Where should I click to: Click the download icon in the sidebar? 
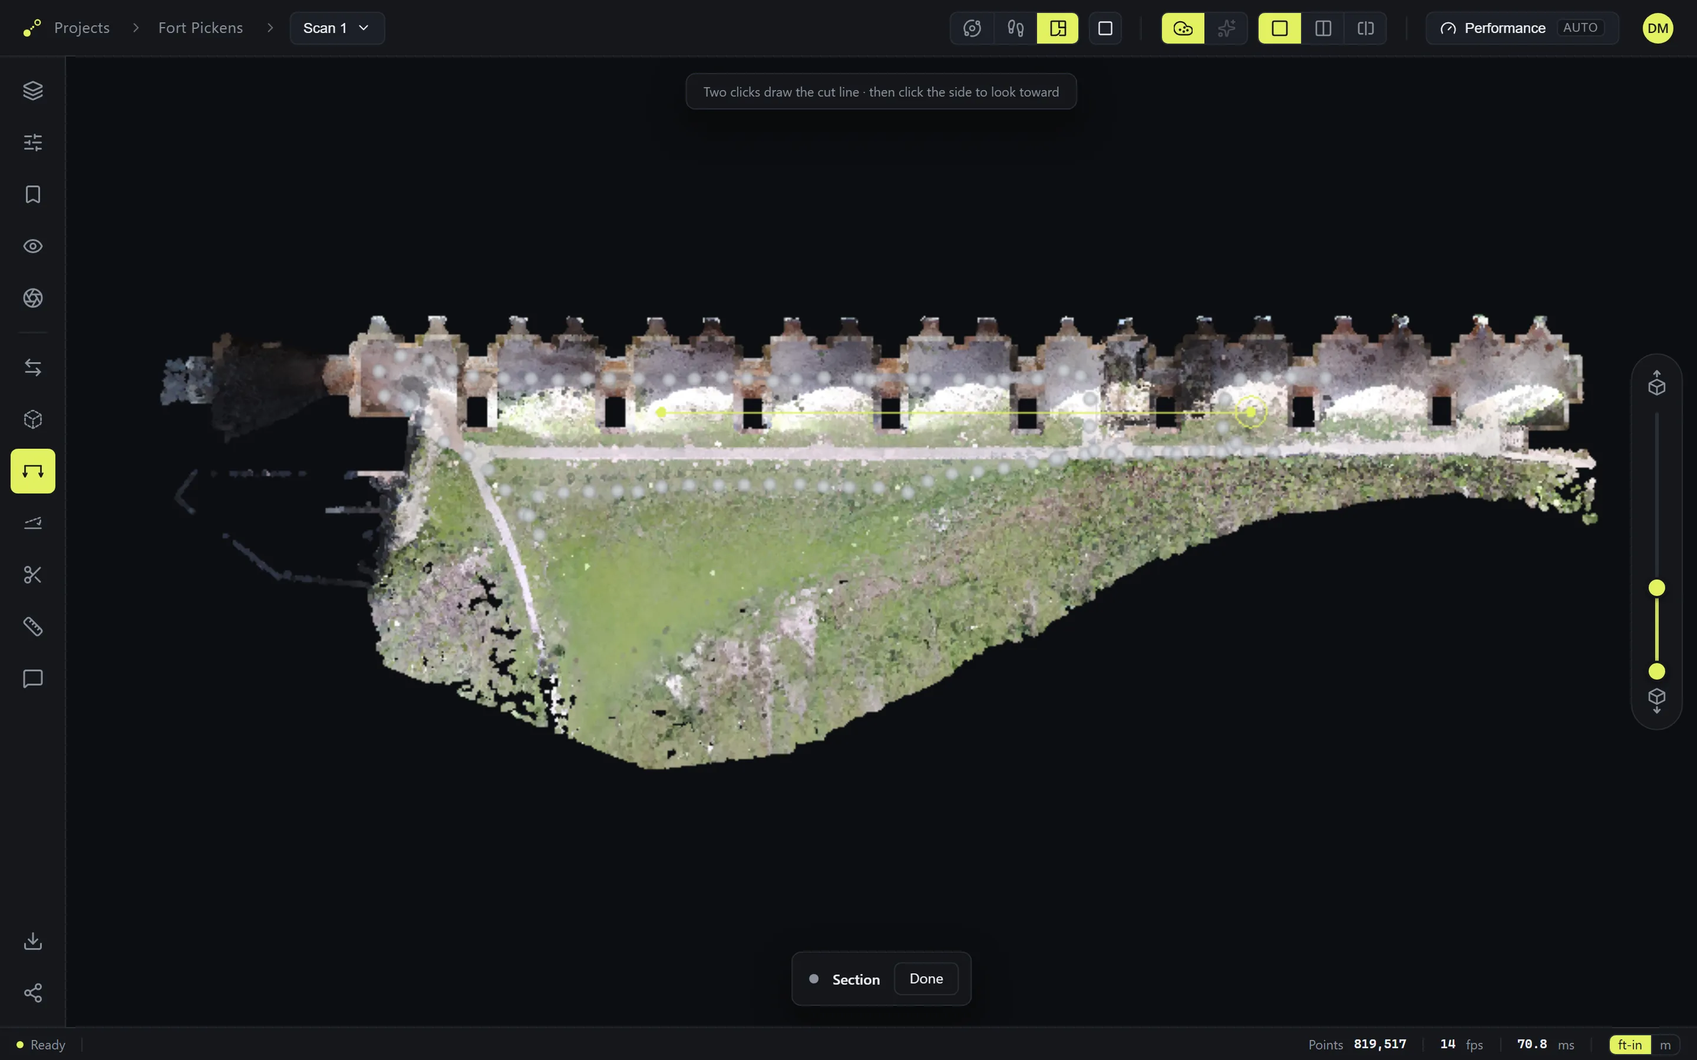click(x=33, y=941)
